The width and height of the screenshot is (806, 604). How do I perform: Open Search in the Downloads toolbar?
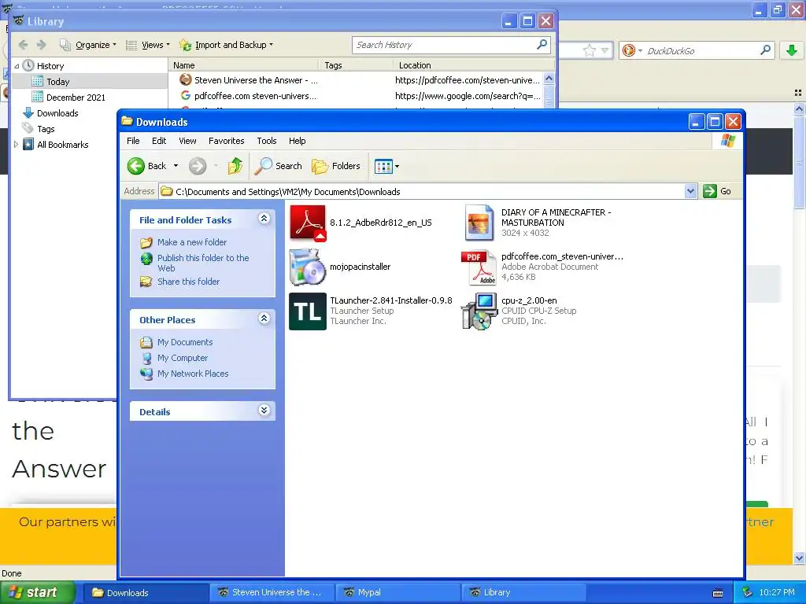pyautogui.click(x=278, y=166)
